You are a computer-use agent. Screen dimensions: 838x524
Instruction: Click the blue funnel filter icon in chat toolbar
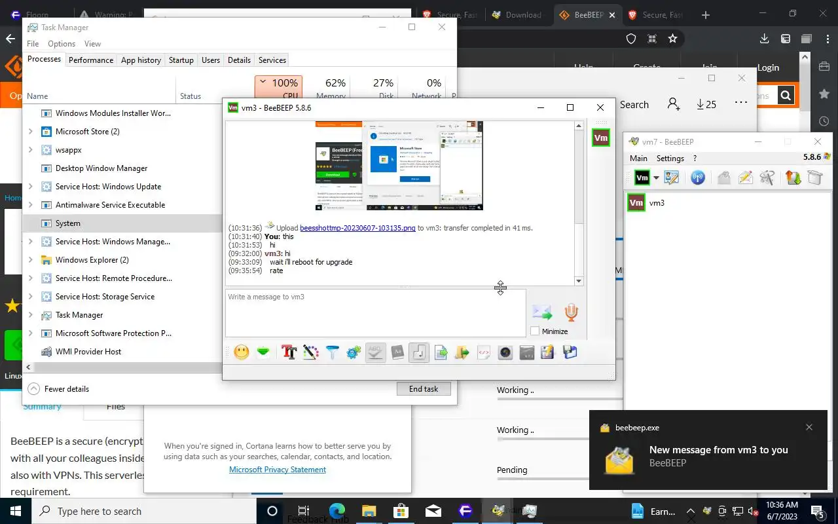coord(333,352)
